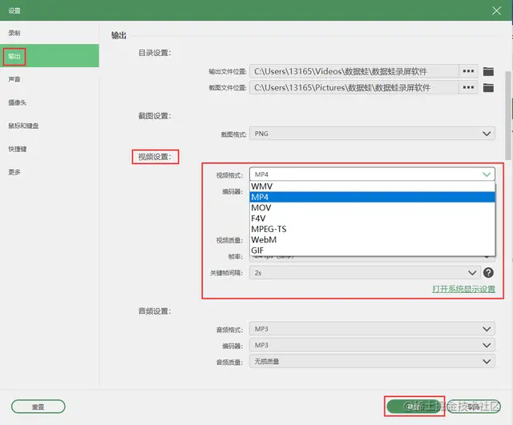Browse output path via three-dot button
The image size is (513, 425).
pyautogui.click(x=468, y=71)
